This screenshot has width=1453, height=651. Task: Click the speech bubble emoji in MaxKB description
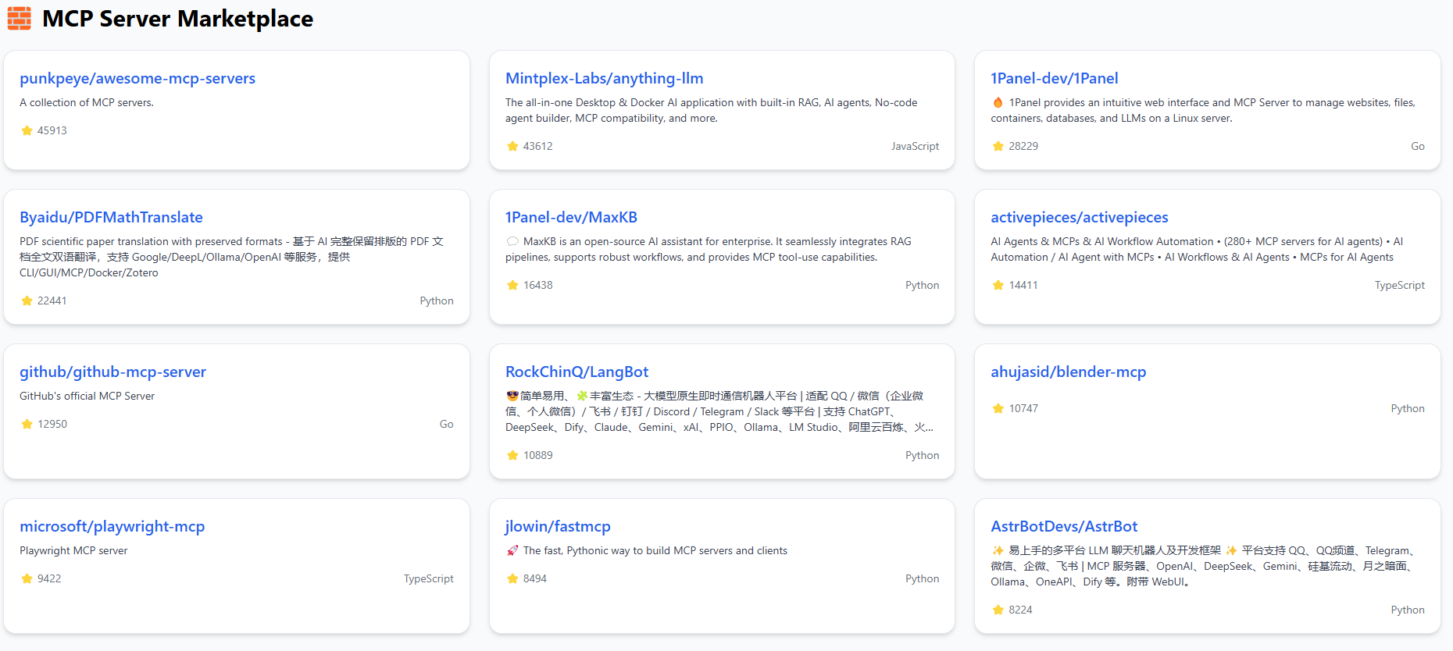point(512,241)
